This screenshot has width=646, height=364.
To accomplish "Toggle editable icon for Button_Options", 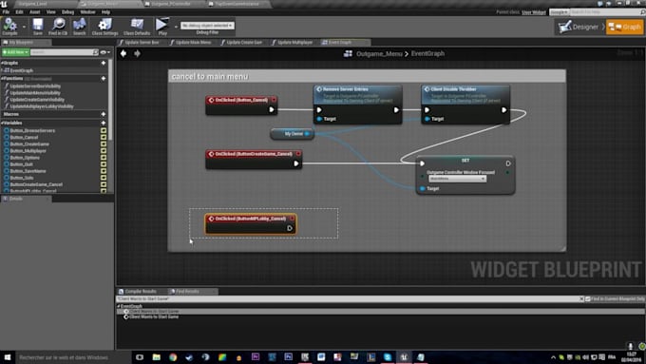I will 104,158.
